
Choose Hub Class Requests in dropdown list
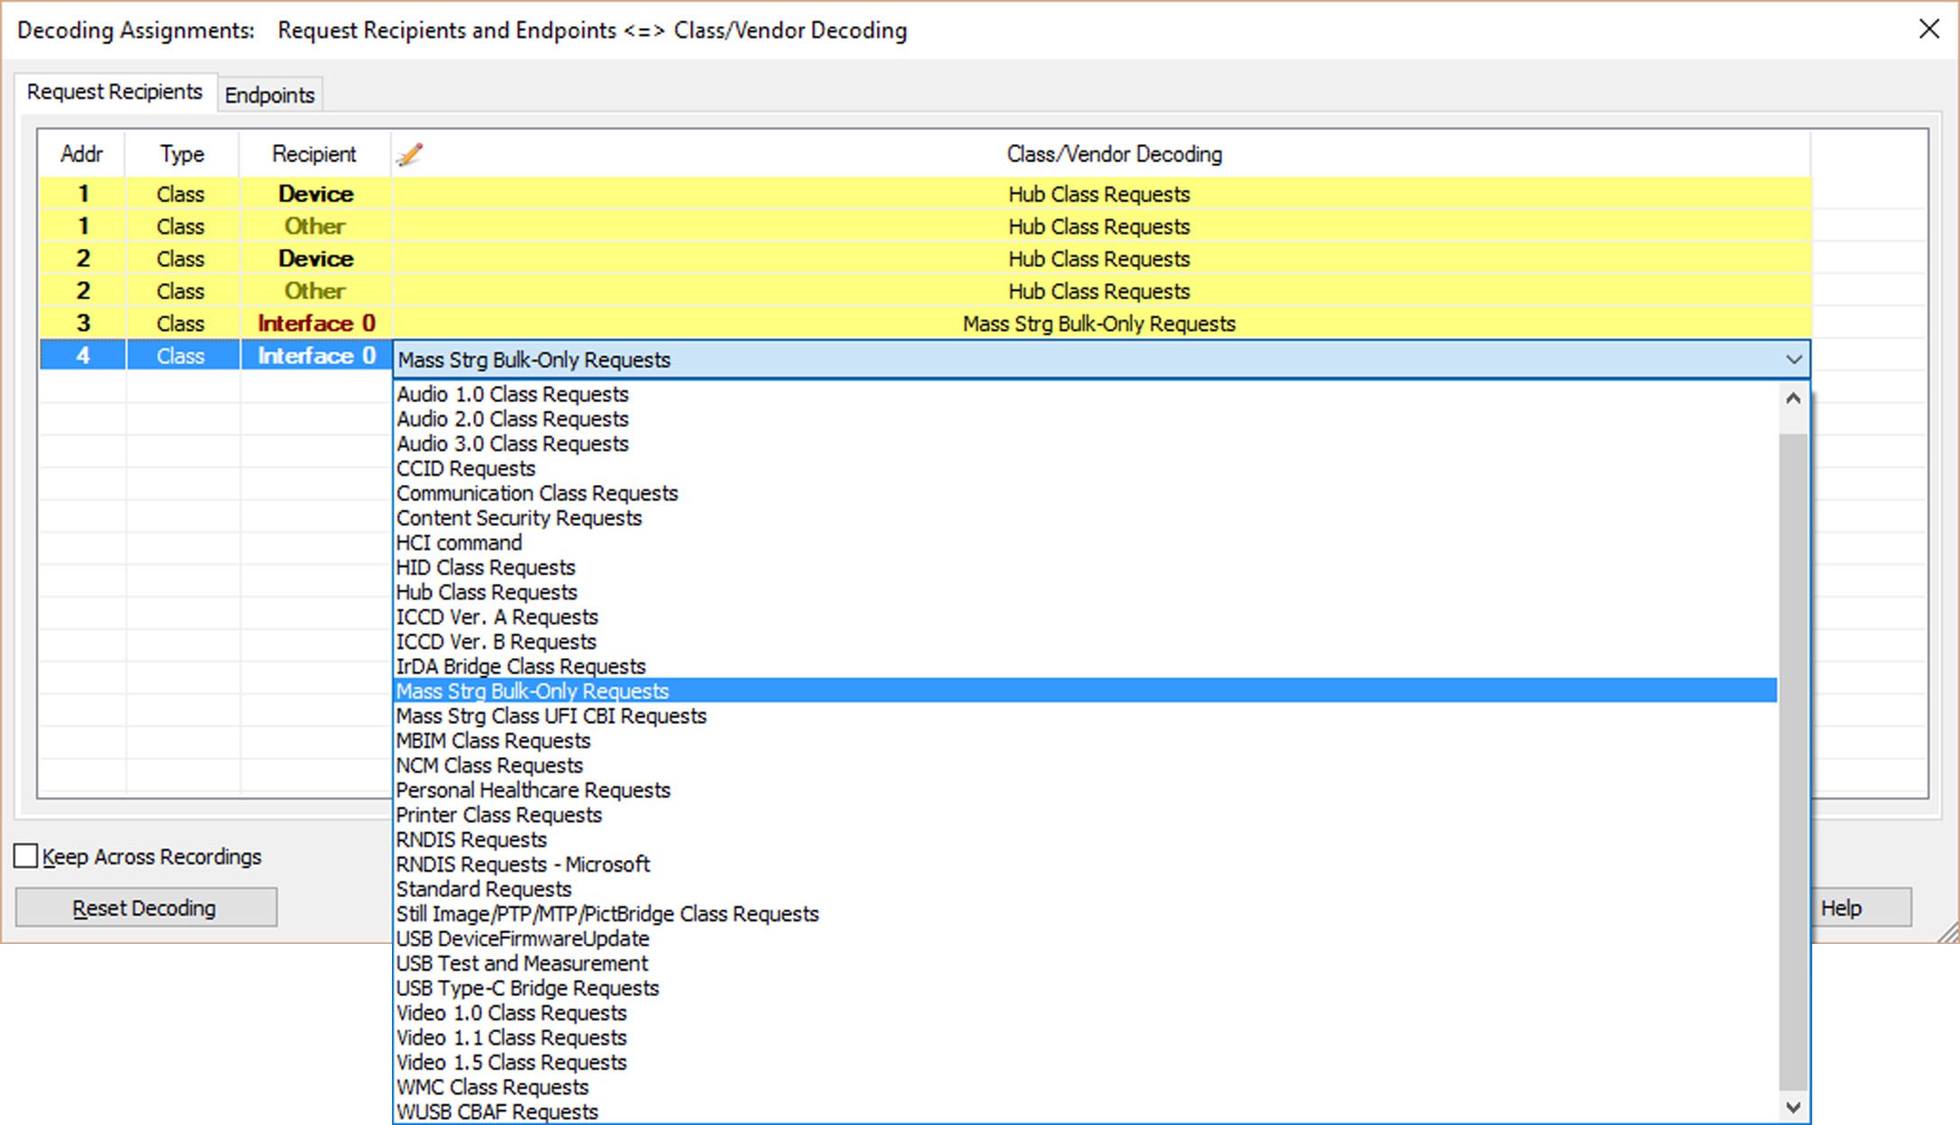[1086, 592]
